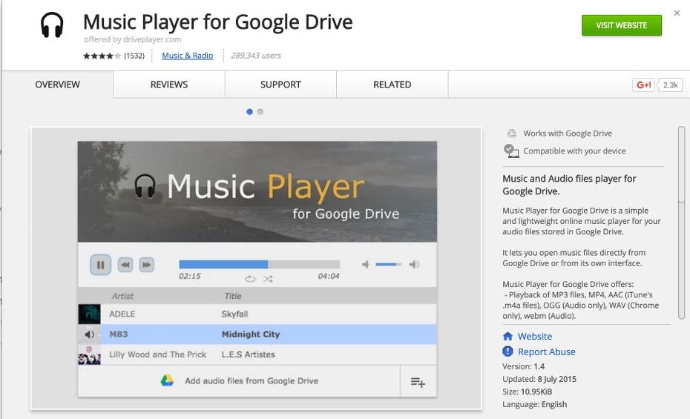
Task: Open the Website link
Action: [x=535, y=337]
